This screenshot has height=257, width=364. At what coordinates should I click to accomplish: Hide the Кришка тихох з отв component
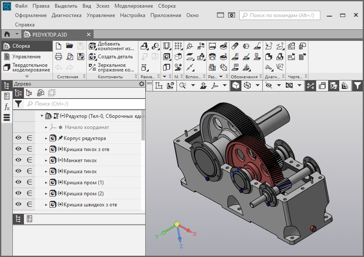[18, 149]
